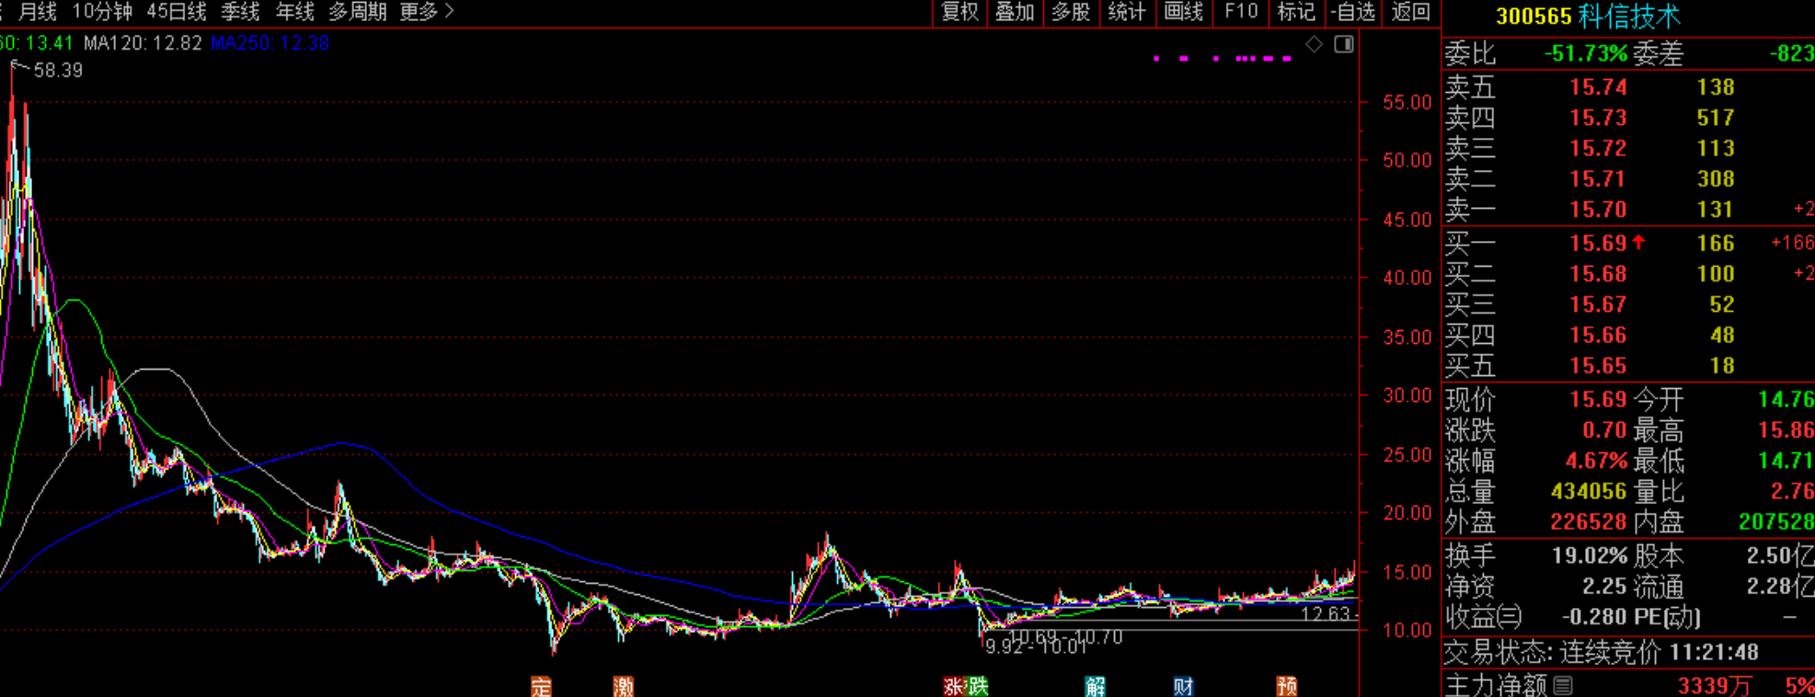The height and width of the screenshot is (697, 1815).
Task: Select buy-four price 15.66
Action: click(1598, 336)
